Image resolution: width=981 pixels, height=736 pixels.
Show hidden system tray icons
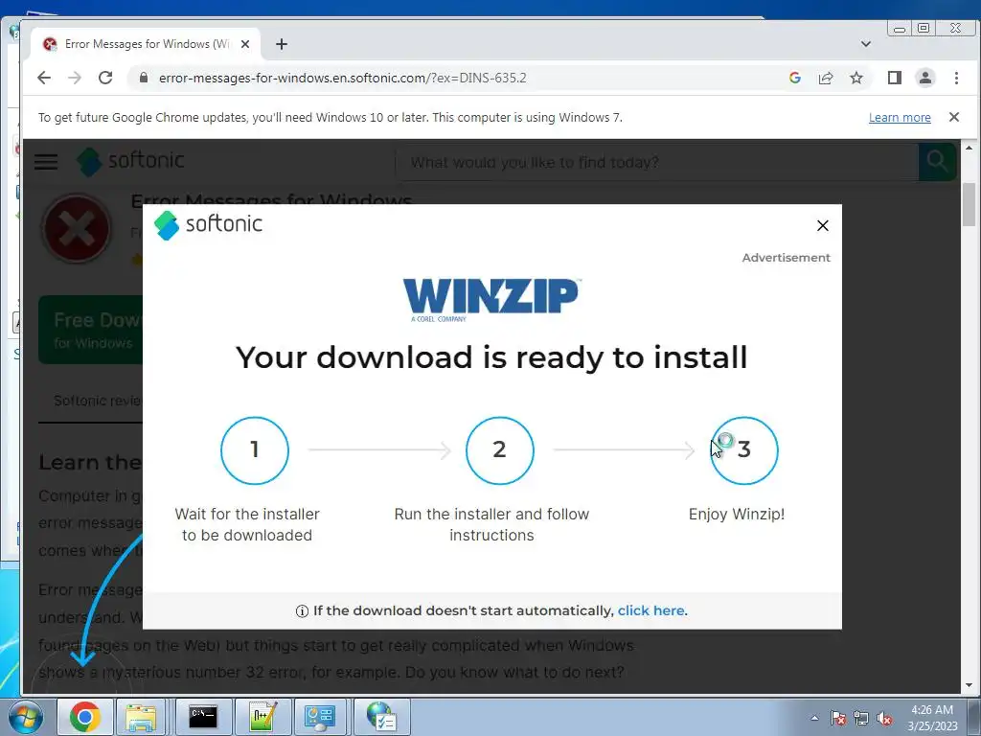click(814, 718)
